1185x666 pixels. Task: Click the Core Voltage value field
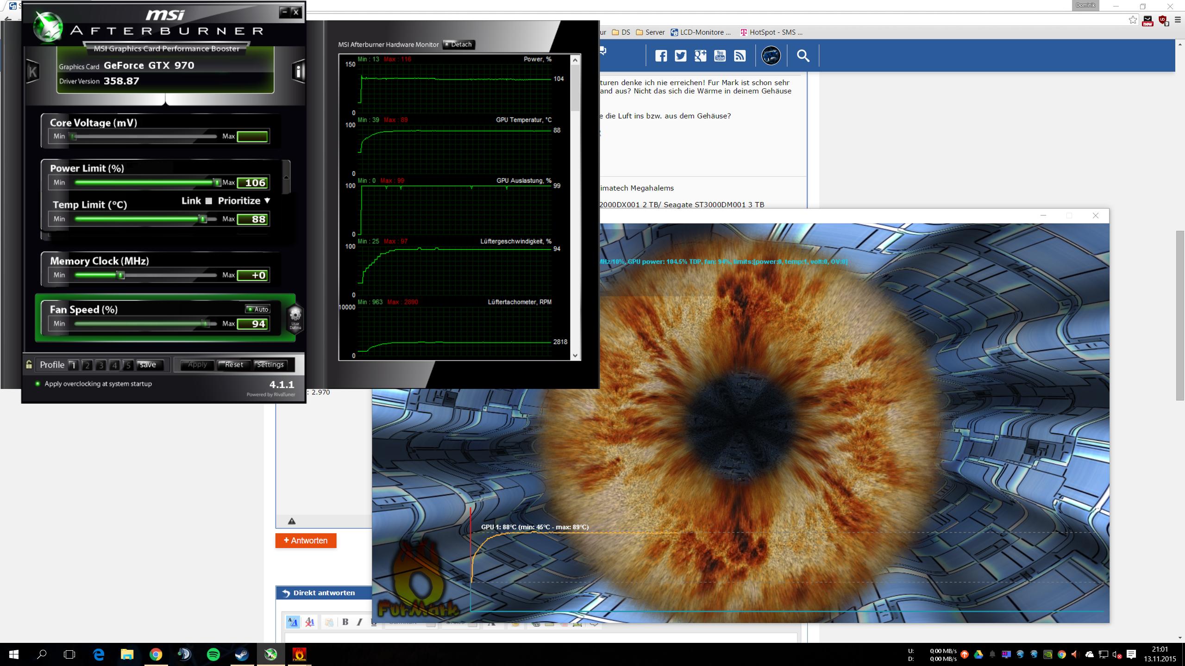click(x=253, y=137)
